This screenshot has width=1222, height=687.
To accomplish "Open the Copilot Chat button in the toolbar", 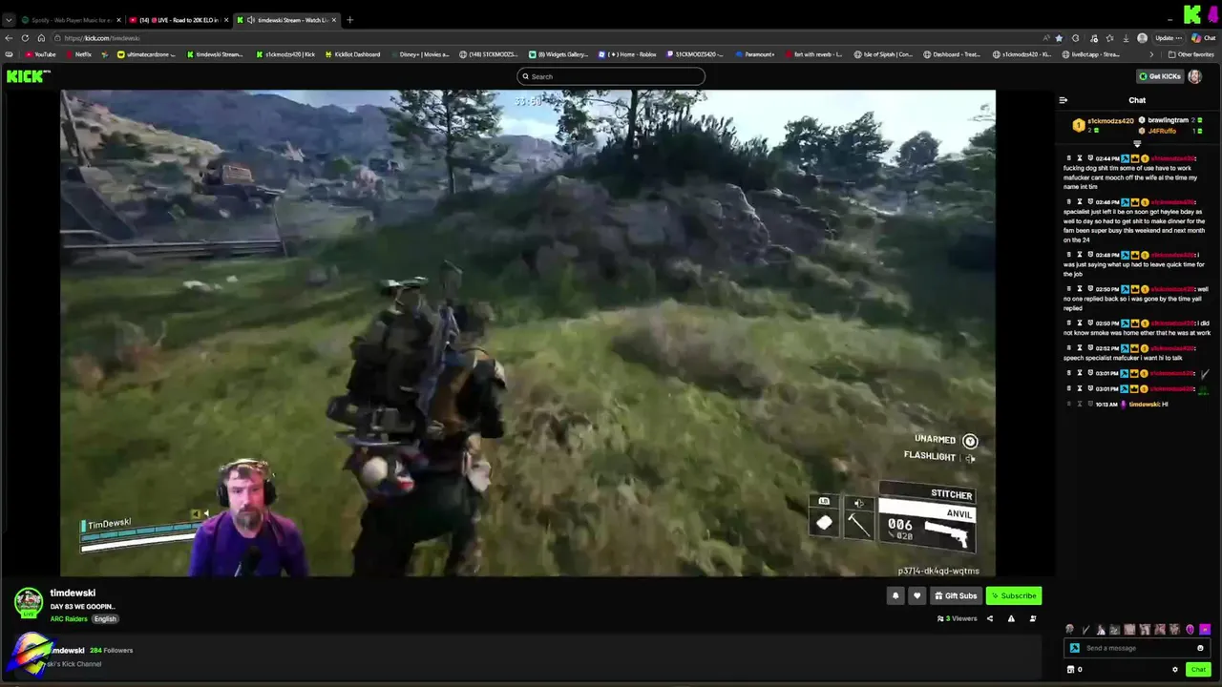I will coord(1203,38).
